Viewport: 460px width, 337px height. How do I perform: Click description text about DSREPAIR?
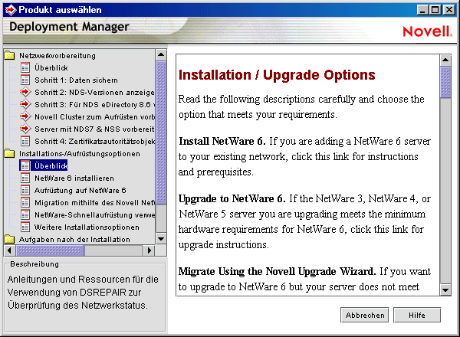83,292
